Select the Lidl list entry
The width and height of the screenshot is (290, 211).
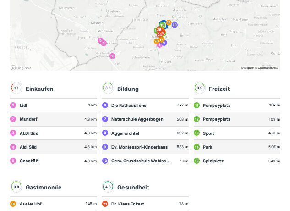point(54,105)
